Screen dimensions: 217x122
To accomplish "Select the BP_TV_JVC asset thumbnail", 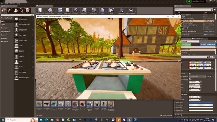I will [82, 104].
